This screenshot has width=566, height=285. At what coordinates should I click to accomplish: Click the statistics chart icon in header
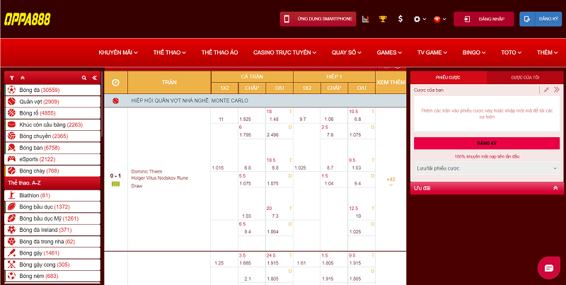point(366,19)
